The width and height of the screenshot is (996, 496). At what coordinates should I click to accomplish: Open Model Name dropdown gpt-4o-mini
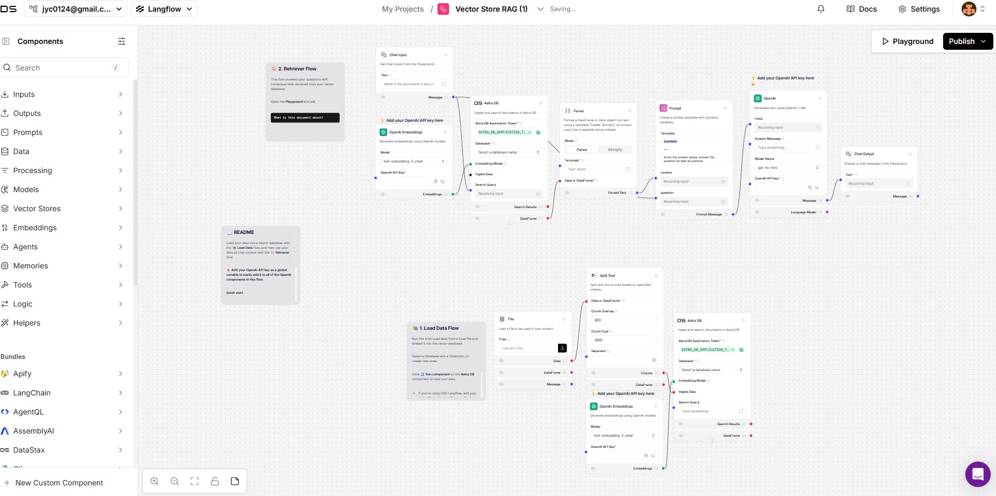click(x=788, y=167)
